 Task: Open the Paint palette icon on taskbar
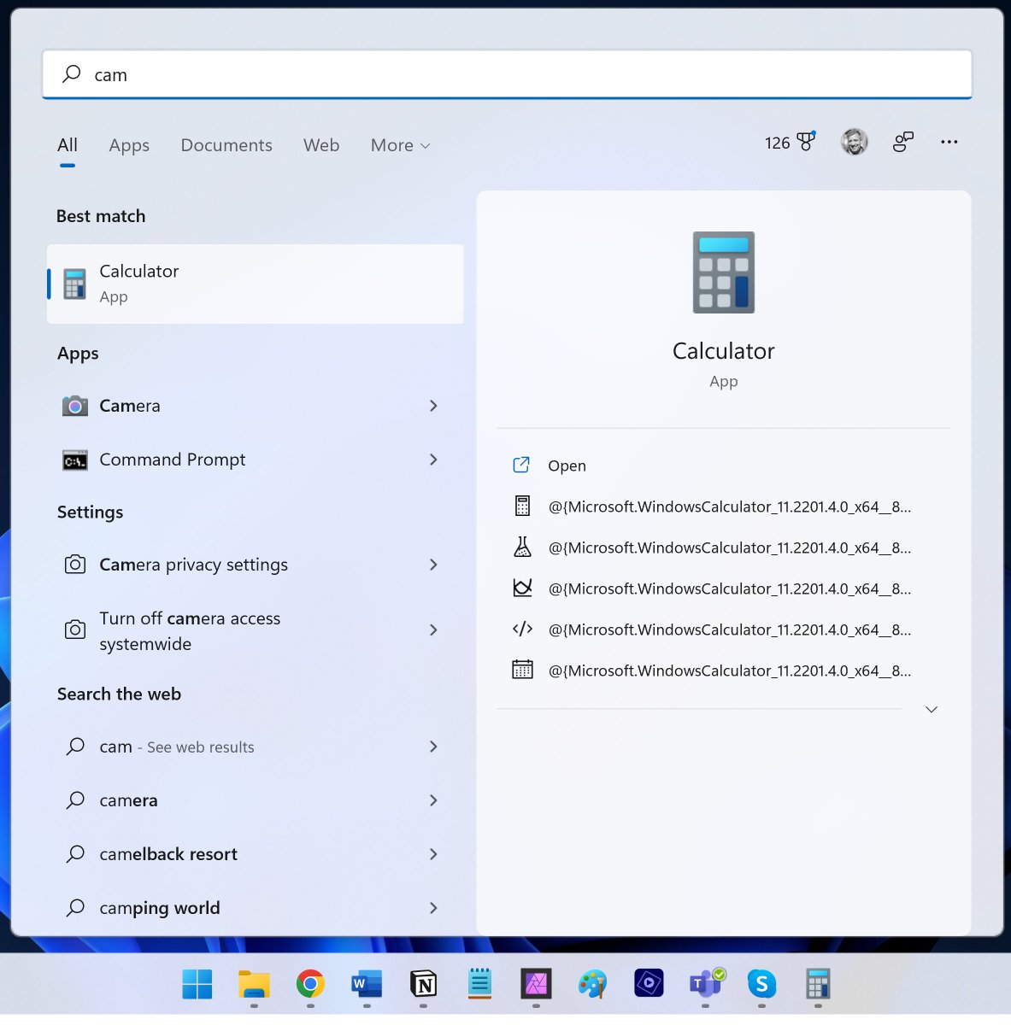[592, 984]
